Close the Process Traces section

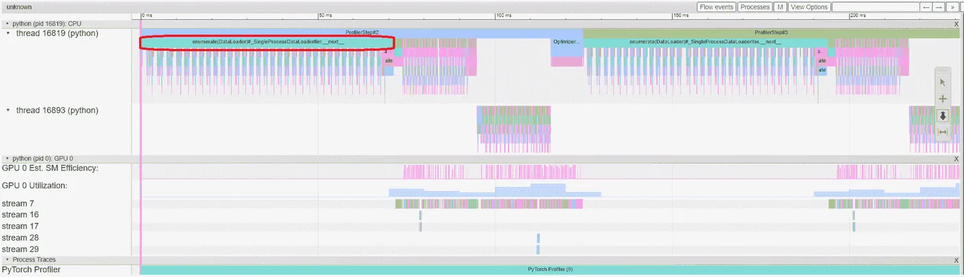(x=956, y=260)
